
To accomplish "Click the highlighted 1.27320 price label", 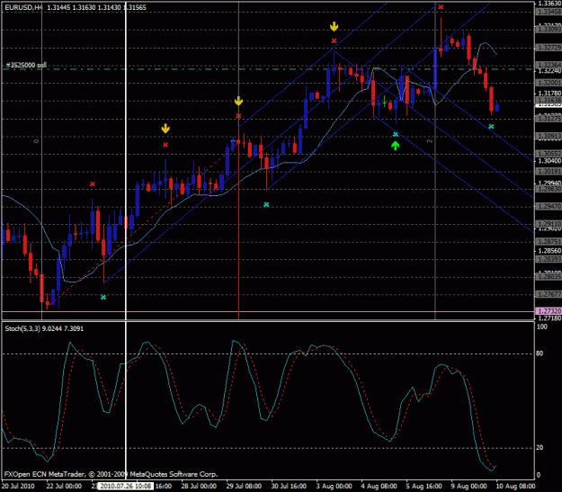I will point(548,311).
